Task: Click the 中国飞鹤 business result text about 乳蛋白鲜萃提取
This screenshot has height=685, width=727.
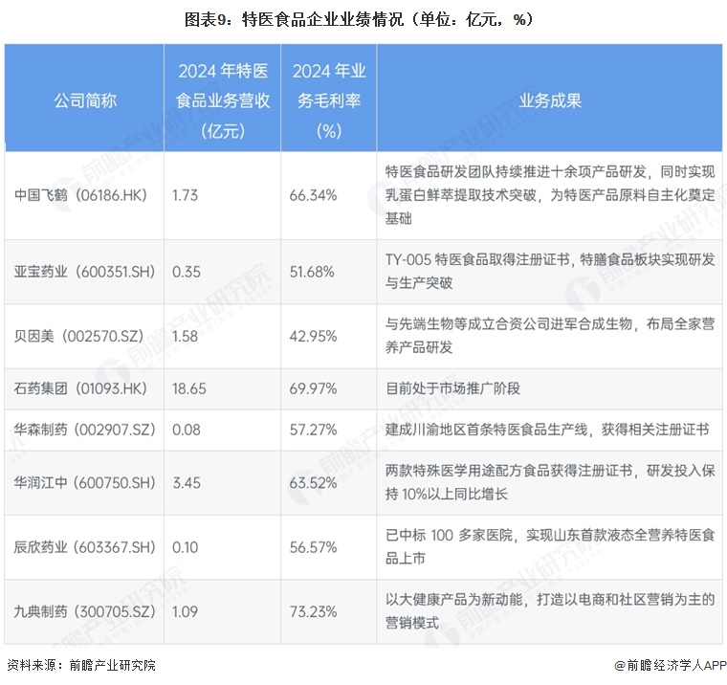Action: coord(550,195)
